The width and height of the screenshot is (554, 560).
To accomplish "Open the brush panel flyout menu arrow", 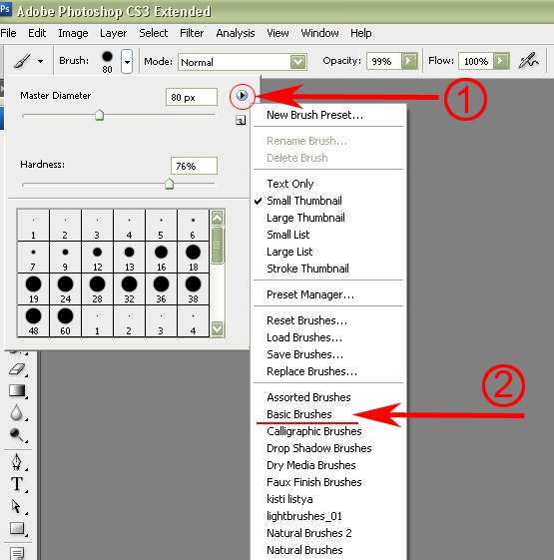I will point(242,96).
